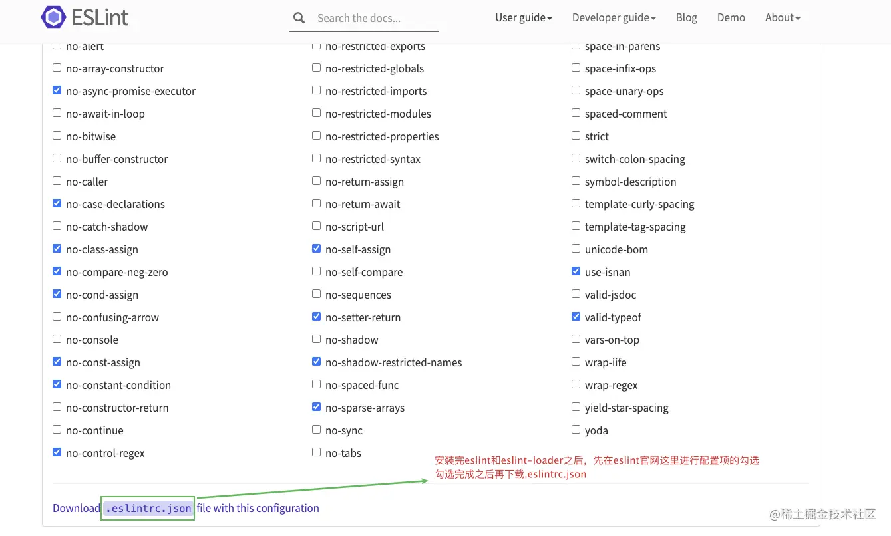Check the no-restricted-imports rule
Viewport: 891px width, 536px height.
tap(316, 90)
